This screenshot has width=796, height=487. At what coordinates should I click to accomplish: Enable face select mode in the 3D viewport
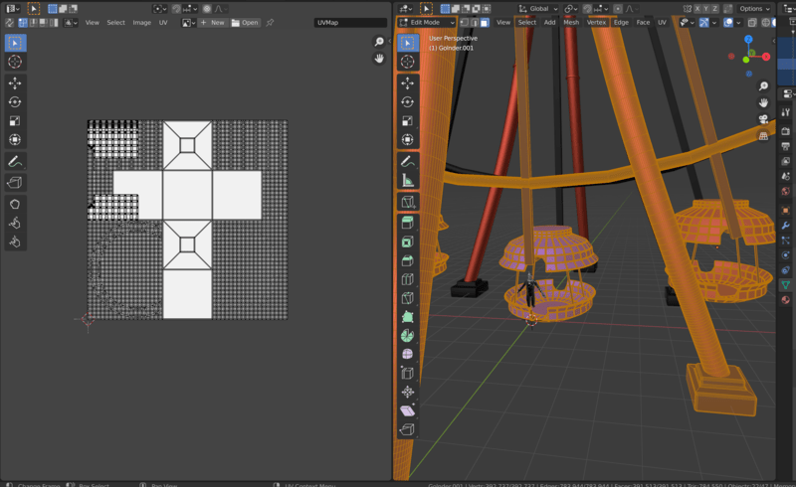[484, 22]
